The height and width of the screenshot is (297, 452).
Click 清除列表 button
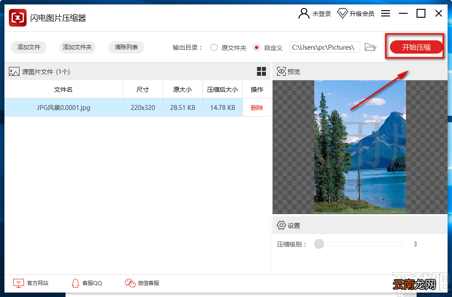click(126, 47)
